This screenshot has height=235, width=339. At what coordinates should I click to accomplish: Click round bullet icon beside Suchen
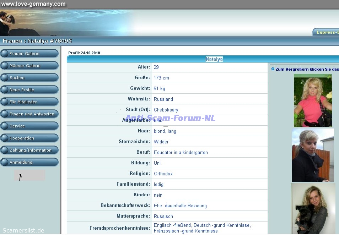(x=5, y=78)
